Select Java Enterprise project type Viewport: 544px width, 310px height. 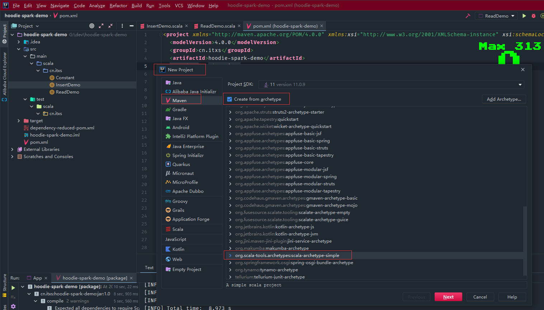click(x=192, y=146)
